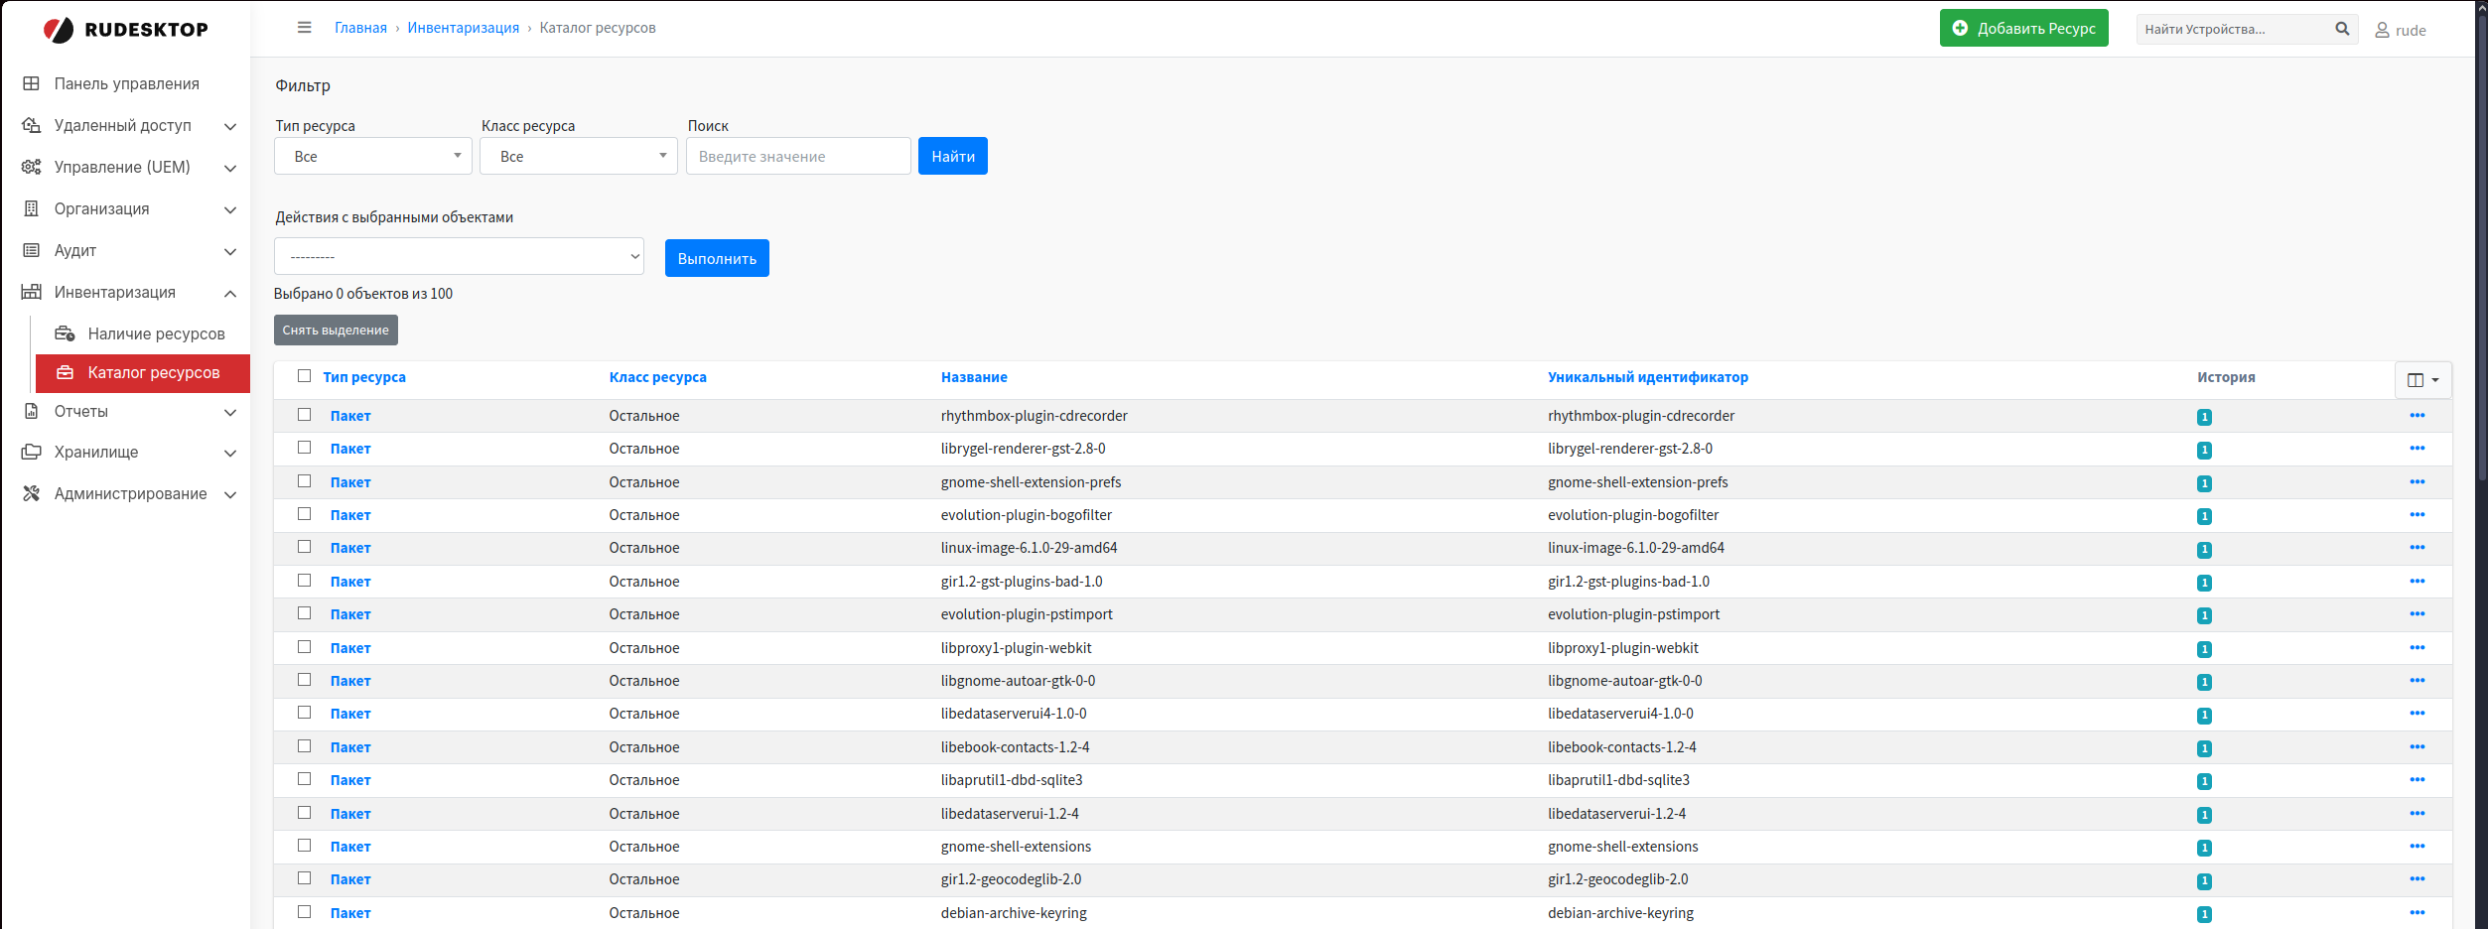
Task: Click the Хранилище folder icon
Action: pos(30,452)
